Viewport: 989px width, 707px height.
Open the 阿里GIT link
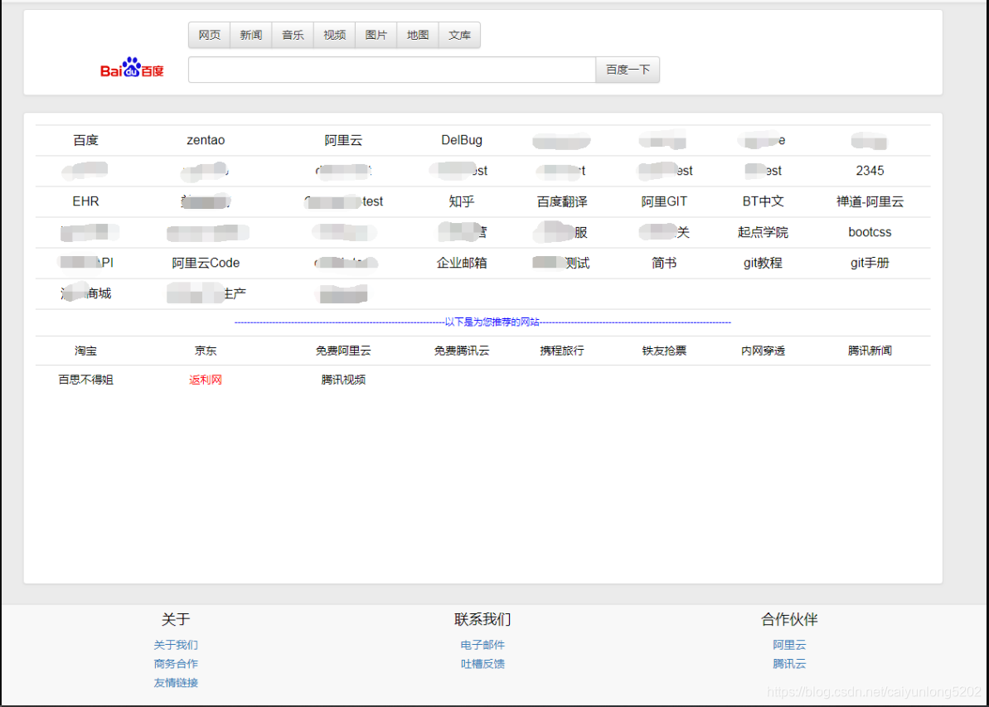[664, 201]
